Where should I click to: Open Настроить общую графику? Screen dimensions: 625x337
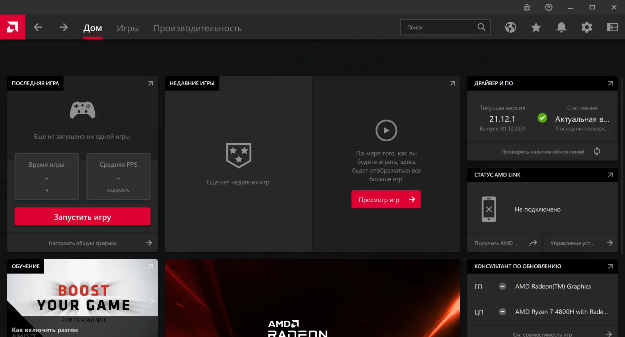82,243
